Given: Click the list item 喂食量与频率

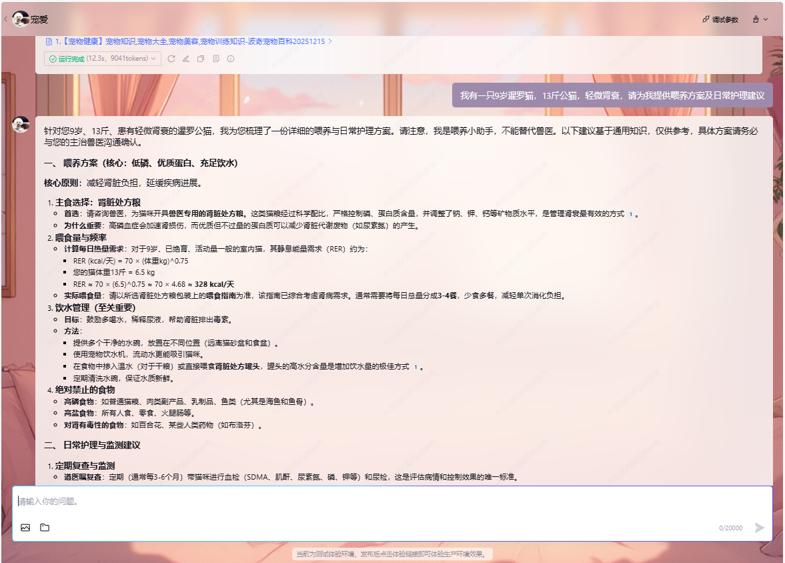Looking at the screenshot, I should click(x=81, y=237).
